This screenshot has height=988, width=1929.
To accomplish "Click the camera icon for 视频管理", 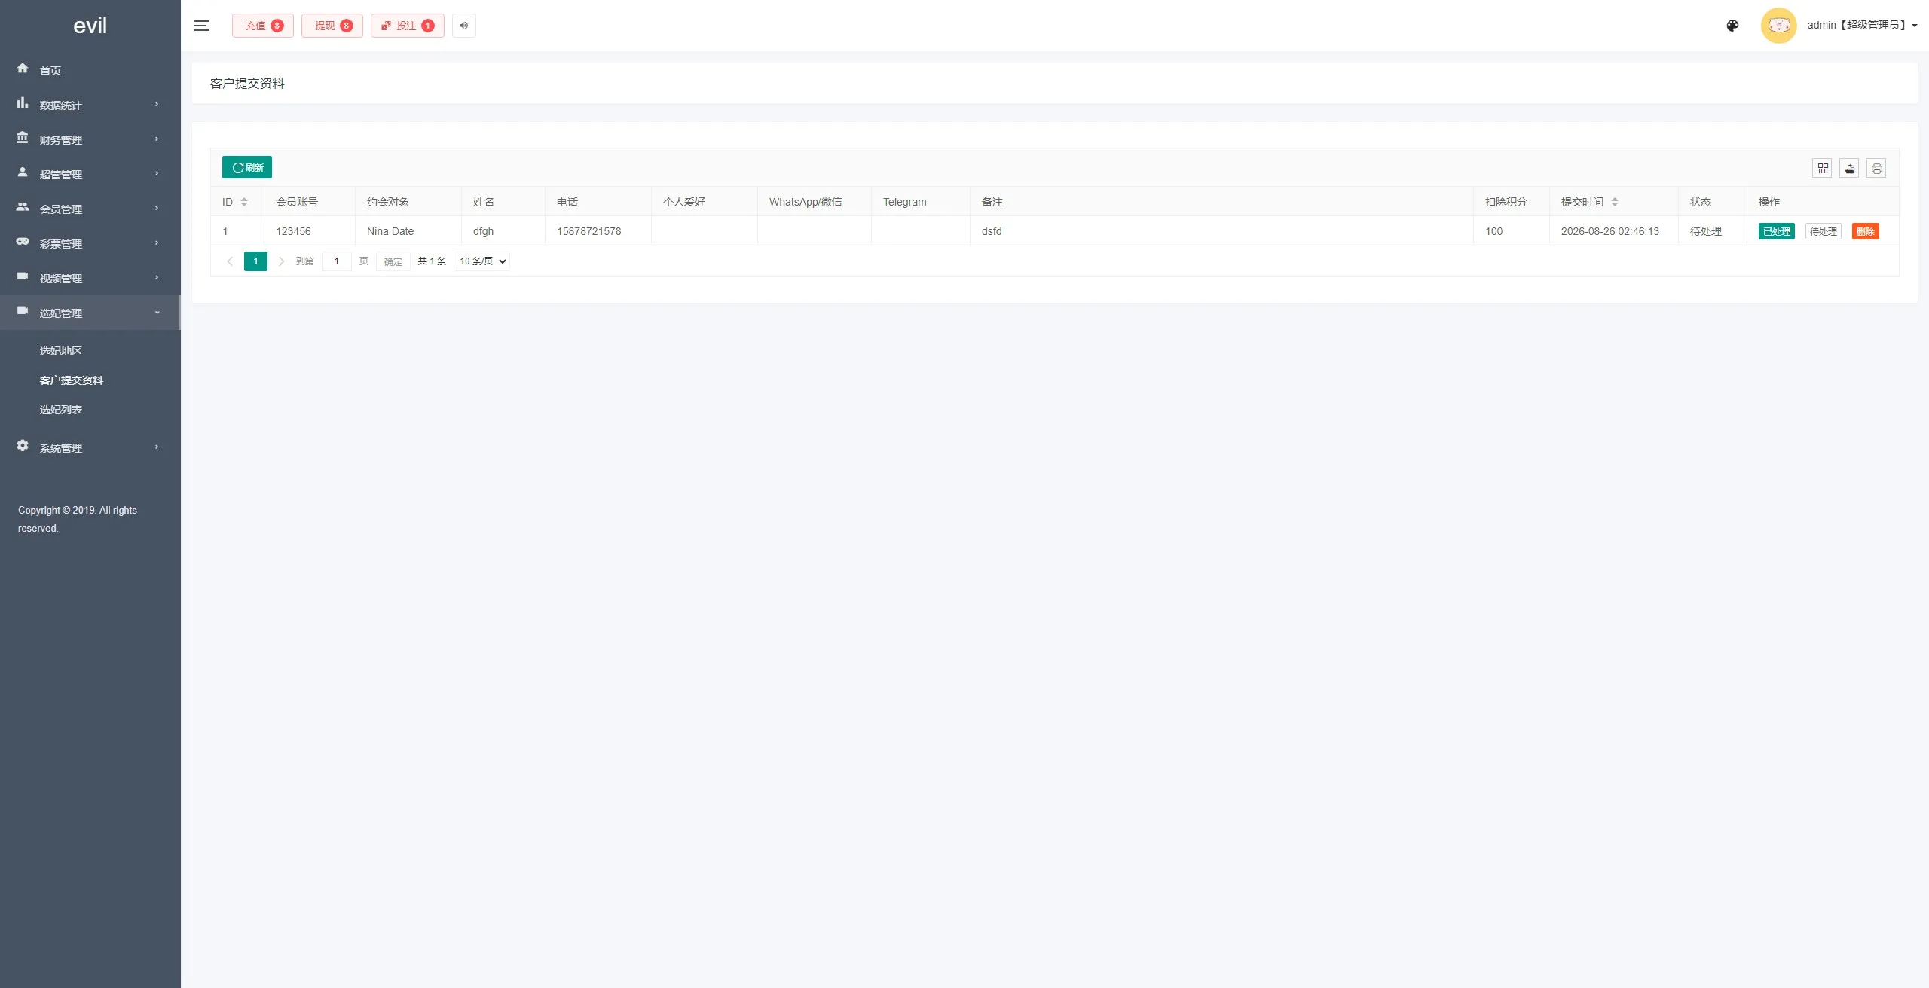I will [x=23, y=276].
